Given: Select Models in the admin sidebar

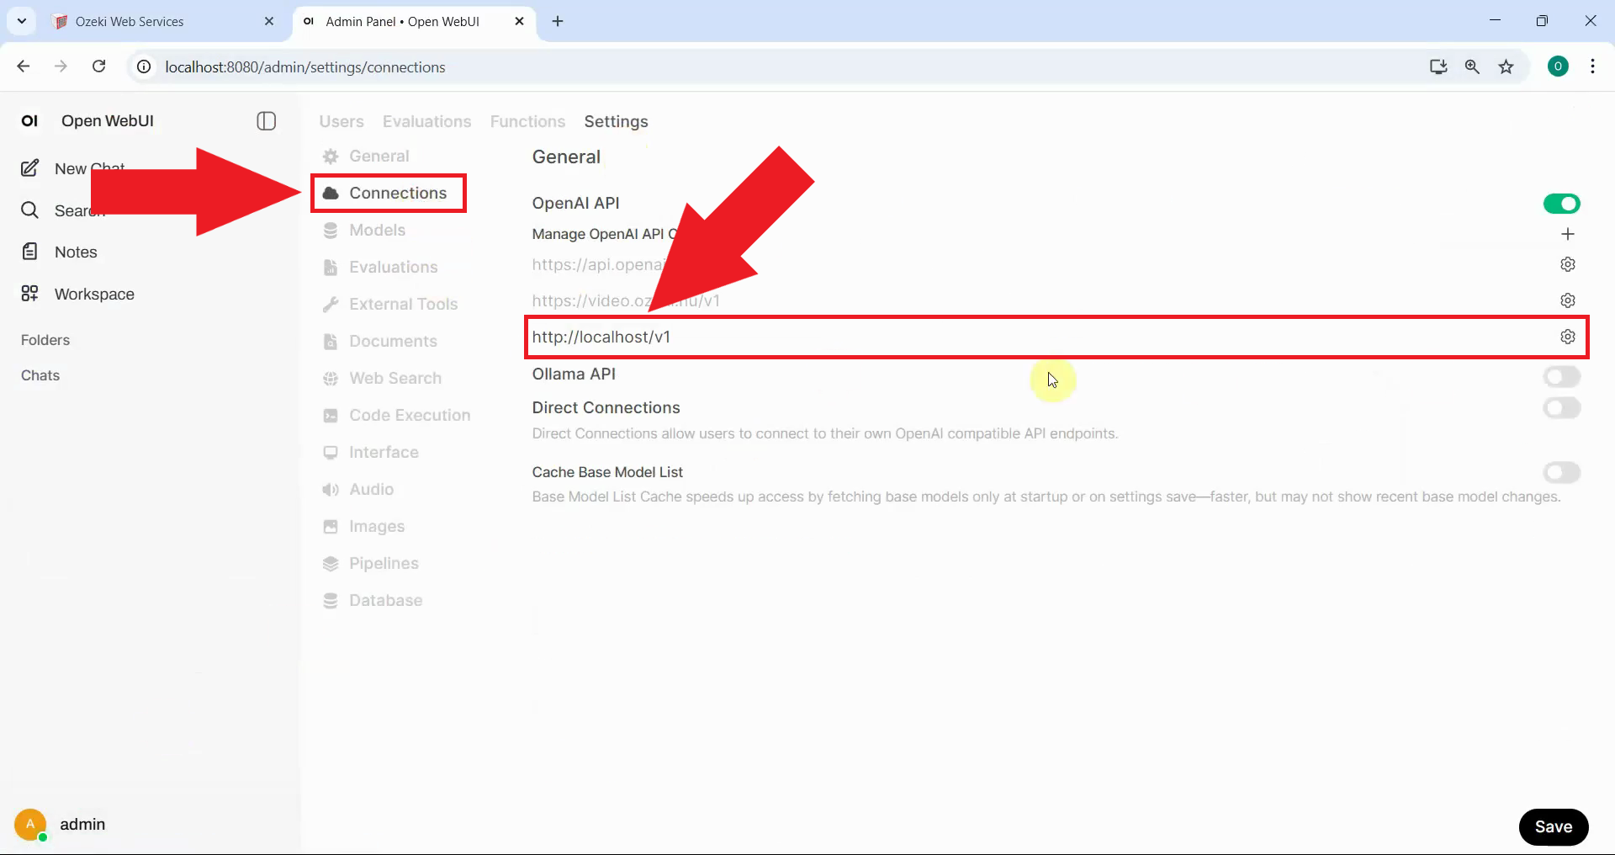Looking at the screenshot, I should pos(377,230).
